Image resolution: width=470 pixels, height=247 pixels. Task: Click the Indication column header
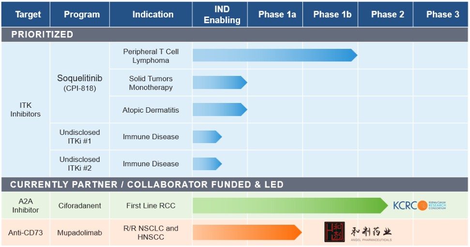[x=153, y=15]
